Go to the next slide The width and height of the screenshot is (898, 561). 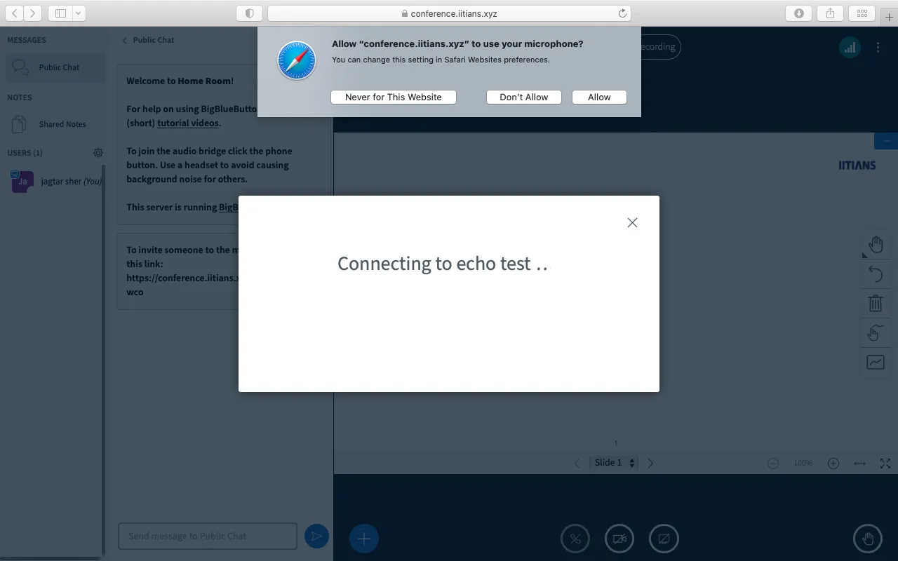point(650,463)
